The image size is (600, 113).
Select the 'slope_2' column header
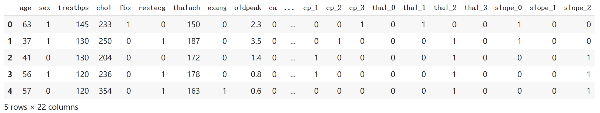coord(577,8)
